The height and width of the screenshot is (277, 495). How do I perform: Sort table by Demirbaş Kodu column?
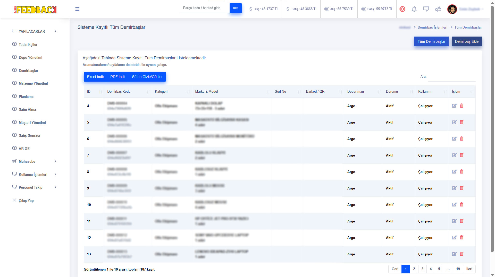pos(128,92)
